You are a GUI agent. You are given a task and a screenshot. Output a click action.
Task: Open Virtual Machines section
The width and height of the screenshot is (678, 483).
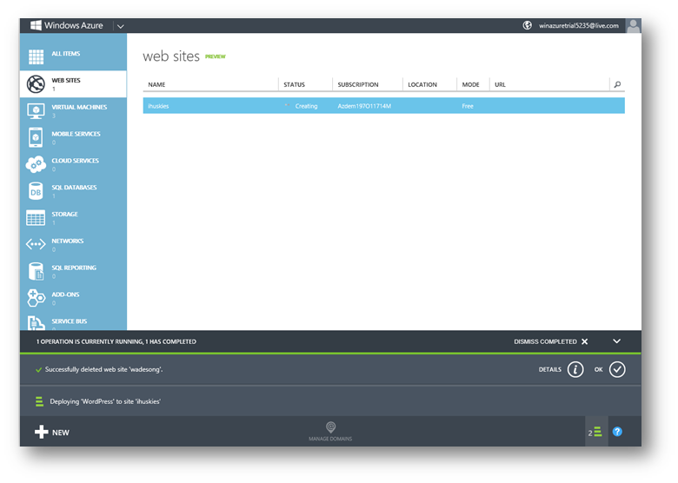pos(73,110)
